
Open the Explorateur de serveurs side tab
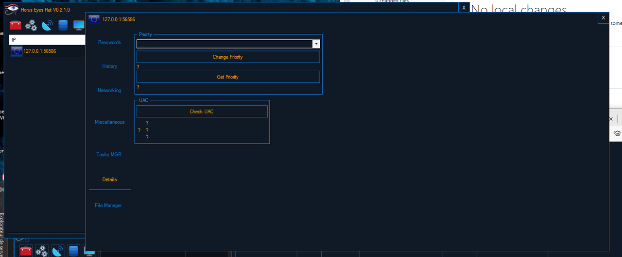[1, 234]
